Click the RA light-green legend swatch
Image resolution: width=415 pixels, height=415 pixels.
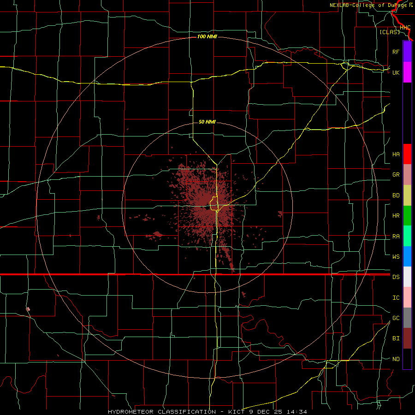click(x=407, y=236)
